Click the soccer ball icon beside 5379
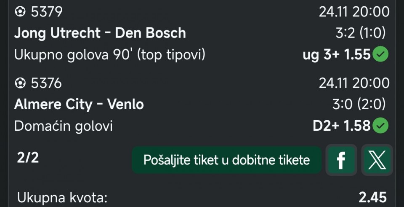The image size is (404, 207). (20, 12)
